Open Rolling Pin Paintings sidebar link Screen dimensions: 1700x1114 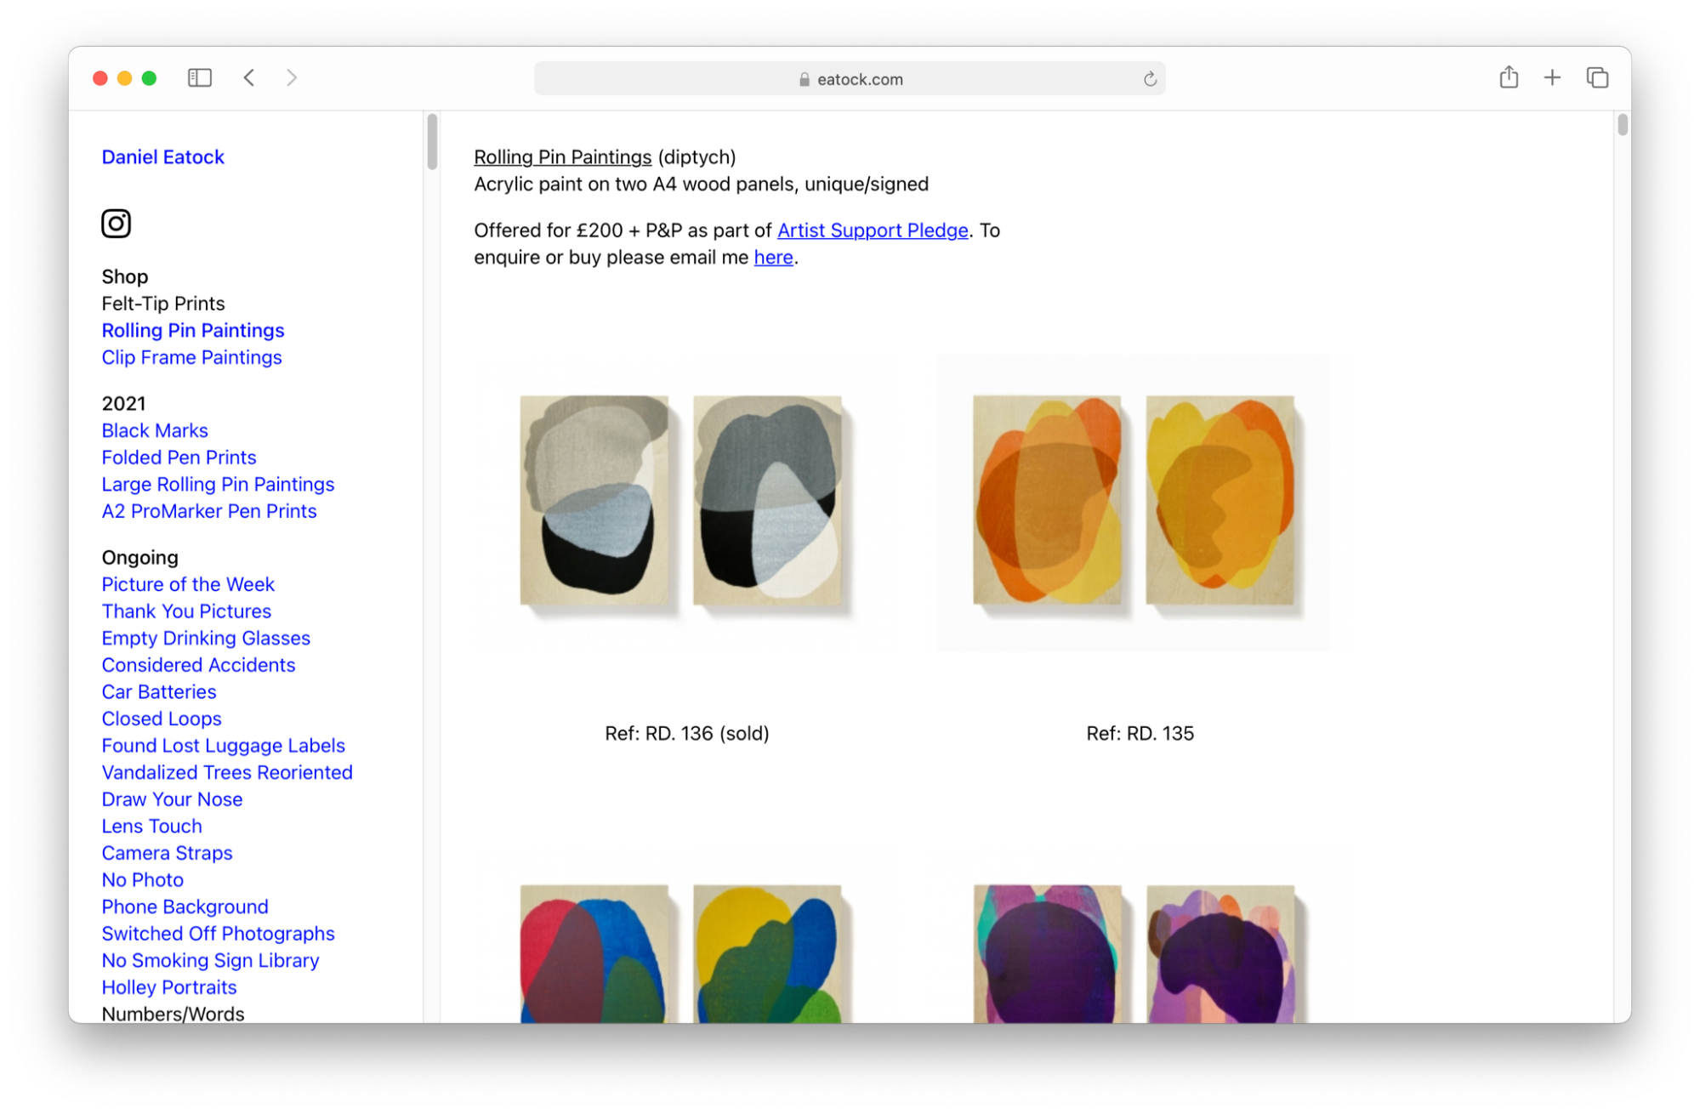193,331
